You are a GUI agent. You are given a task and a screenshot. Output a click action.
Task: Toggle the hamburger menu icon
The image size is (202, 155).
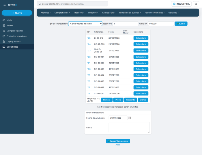(x=5, y=5)
